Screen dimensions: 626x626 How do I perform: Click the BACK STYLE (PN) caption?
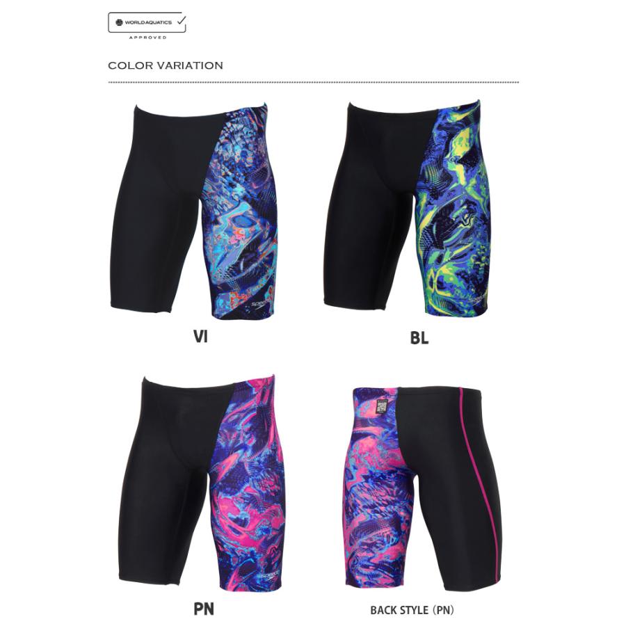coord(412,611)
